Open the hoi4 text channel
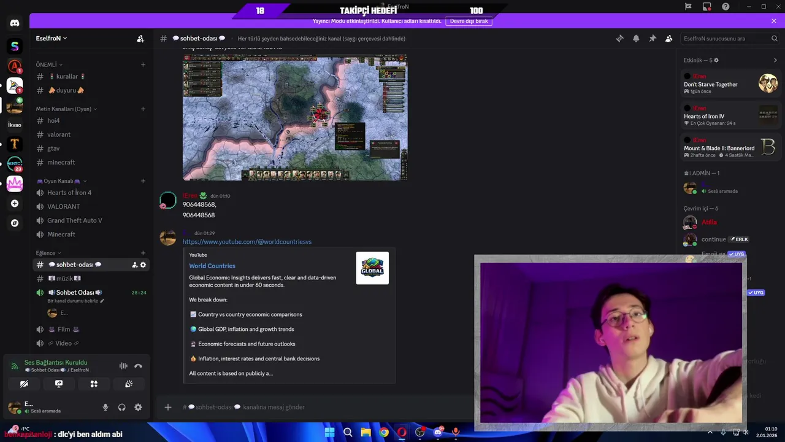The height and width of the screenshot is (442, 785). click(91, 121)
